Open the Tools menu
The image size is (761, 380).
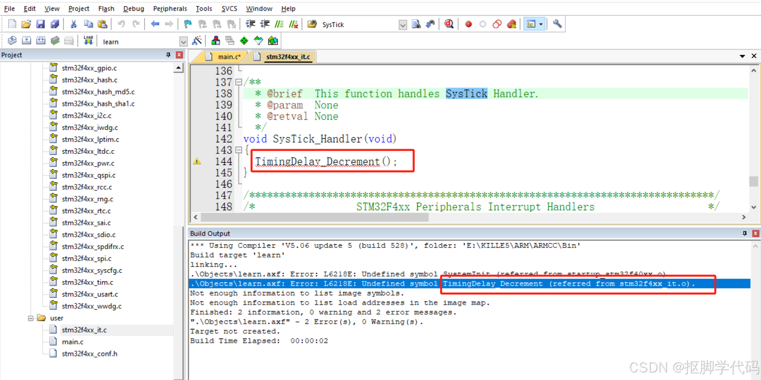point(204,8)
